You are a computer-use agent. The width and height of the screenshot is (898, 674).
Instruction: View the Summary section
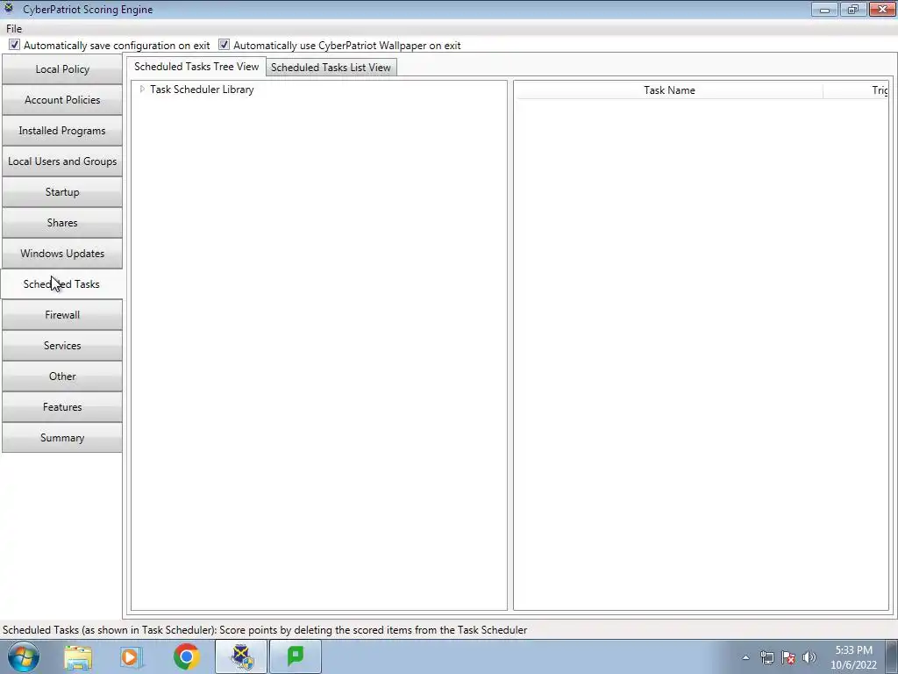62,438
